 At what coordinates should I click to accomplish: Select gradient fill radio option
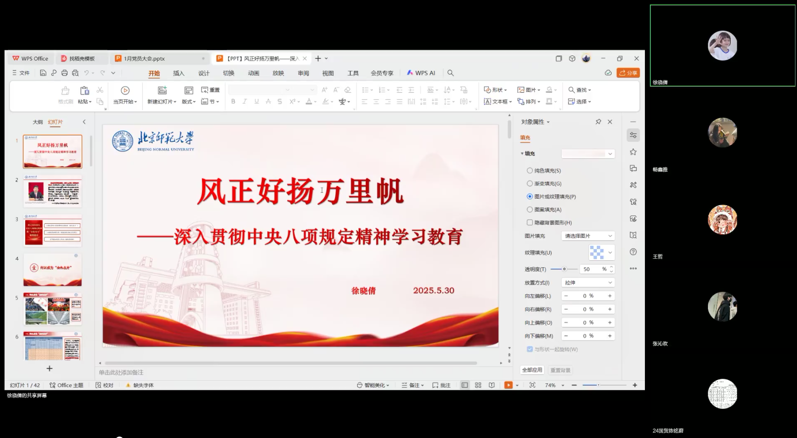coord(530,184)
